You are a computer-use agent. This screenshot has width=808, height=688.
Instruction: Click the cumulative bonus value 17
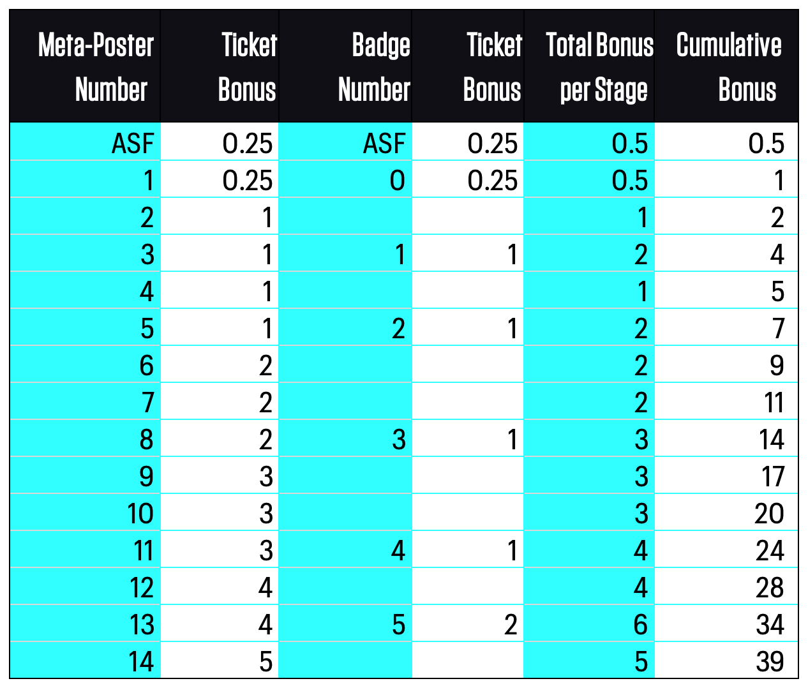point(726,475)
